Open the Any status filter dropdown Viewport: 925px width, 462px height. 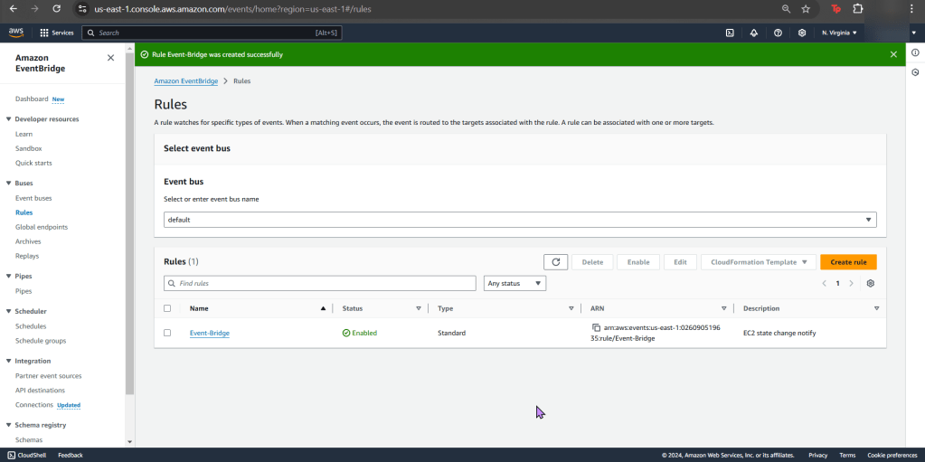pyautogui.click(x=514, y=283)
